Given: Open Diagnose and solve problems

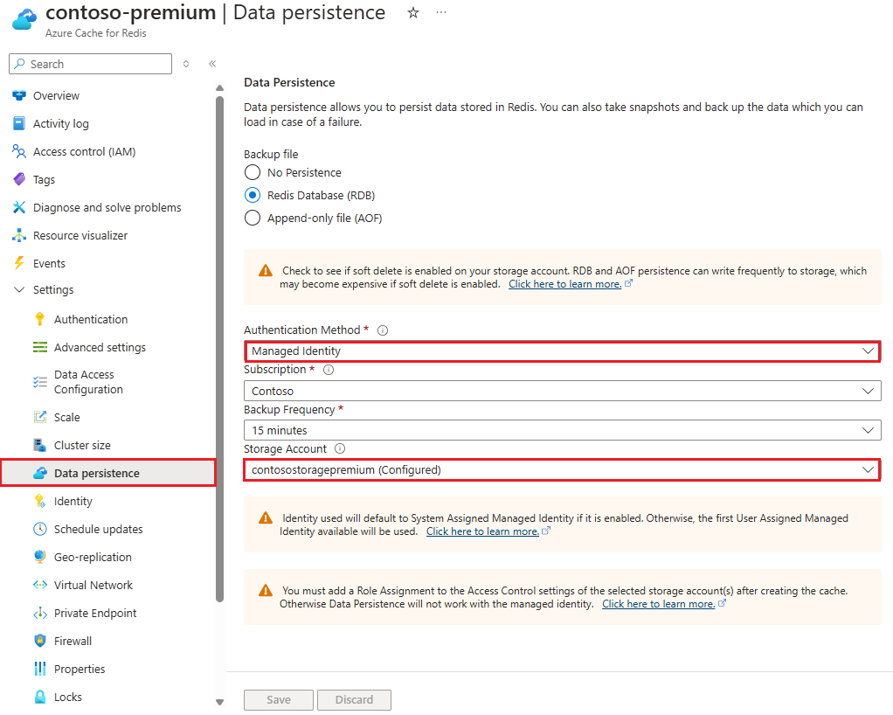Looking at the screenshot, I should click(x=108, y=207).
